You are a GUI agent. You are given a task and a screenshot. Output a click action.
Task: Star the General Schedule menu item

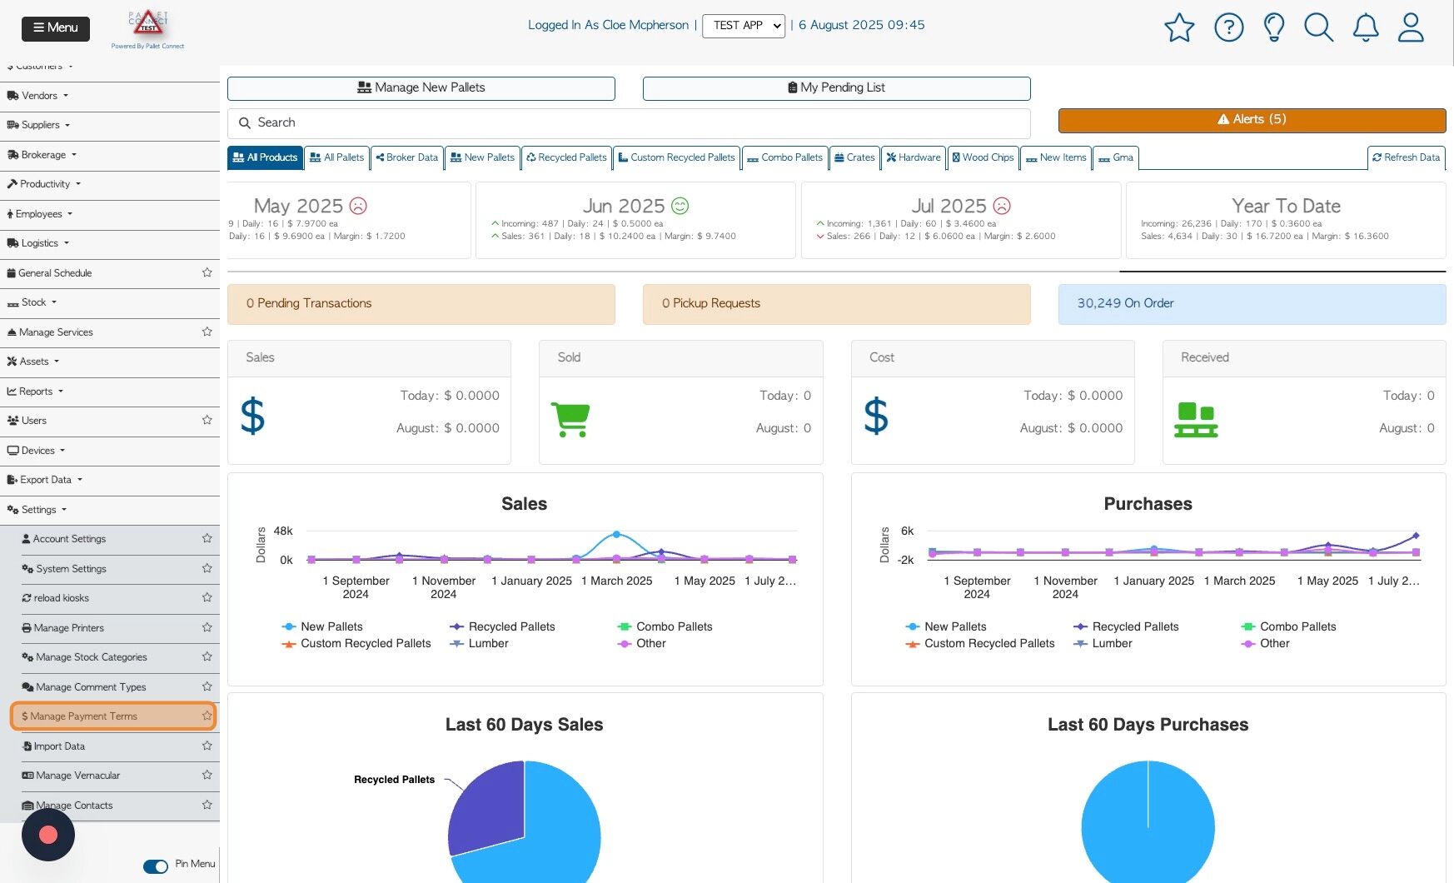(x=207, y=272)
